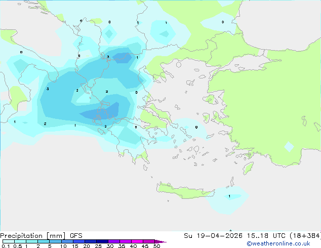Click the '15..18 UTC' time text
Viewport: 321px width, 248px height.
point(266,236)
